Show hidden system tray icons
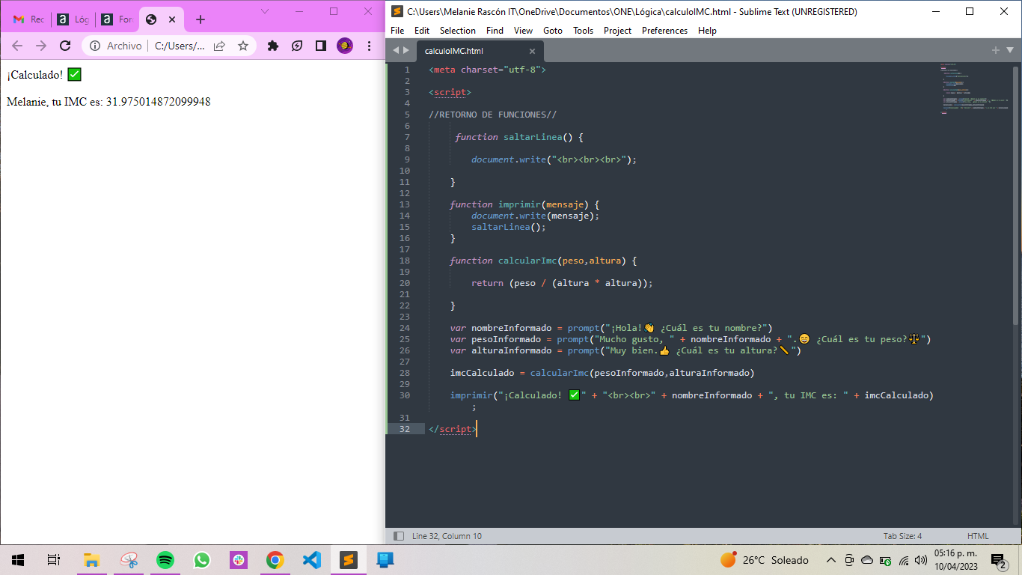 point(830,560)
